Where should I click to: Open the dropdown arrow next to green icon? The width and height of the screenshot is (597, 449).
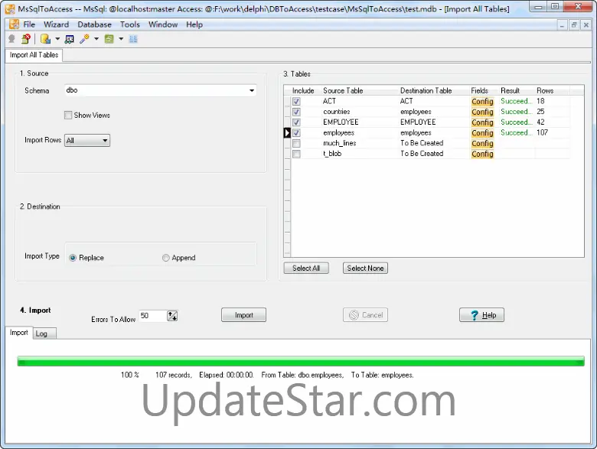[121, 39]
